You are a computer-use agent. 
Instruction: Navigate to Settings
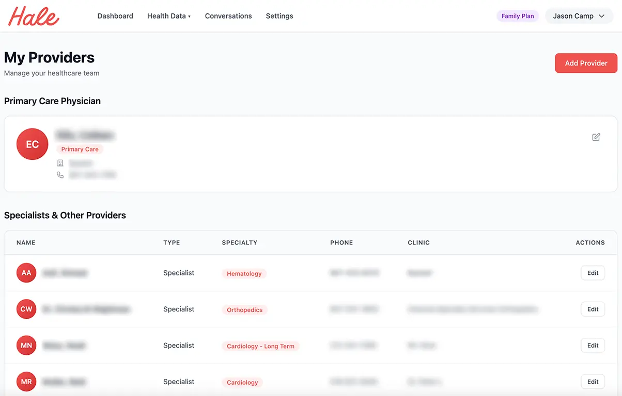[279, 16]
